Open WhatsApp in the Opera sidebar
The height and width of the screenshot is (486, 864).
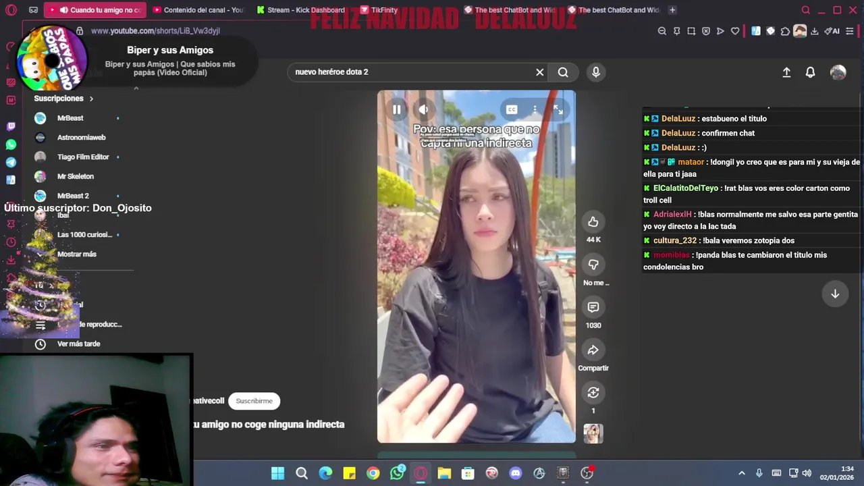point(11,144)
